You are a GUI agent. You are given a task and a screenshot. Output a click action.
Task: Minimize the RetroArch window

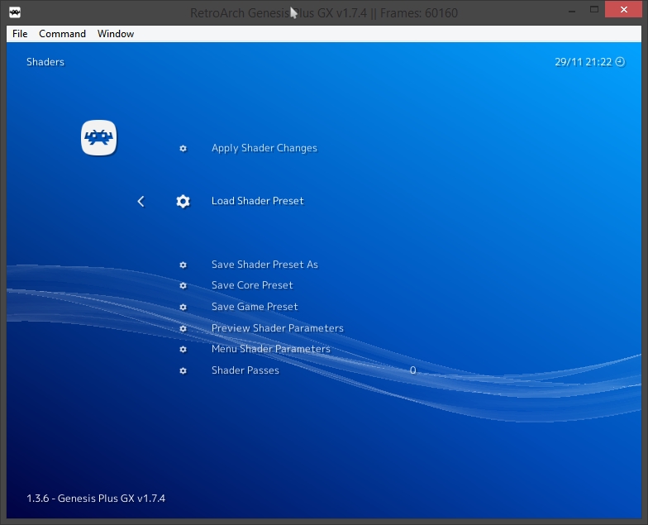pos(572,10)
